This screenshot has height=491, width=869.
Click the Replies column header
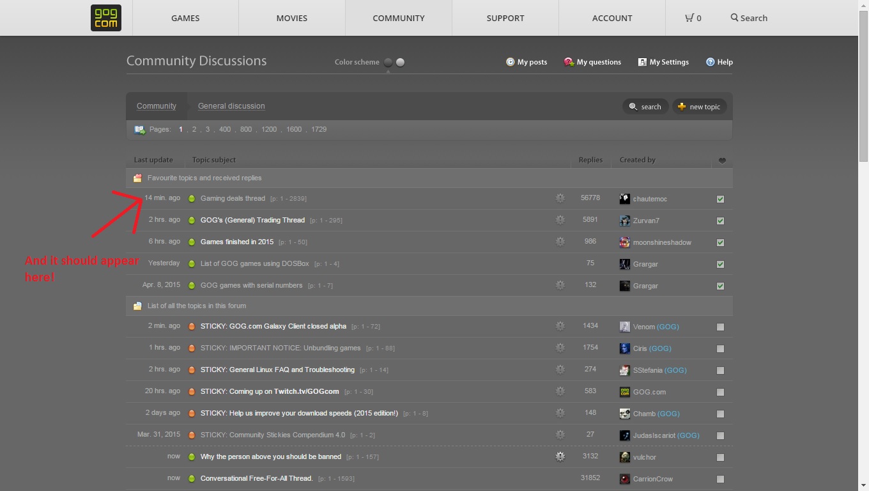590,160
